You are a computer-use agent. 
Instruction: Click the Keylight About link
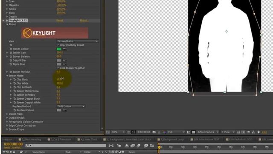click(84, 21)
